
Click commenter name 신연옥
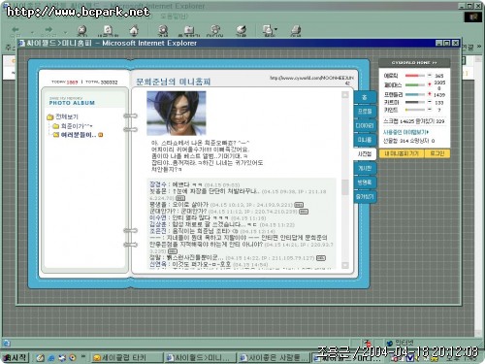click(158, 264)
